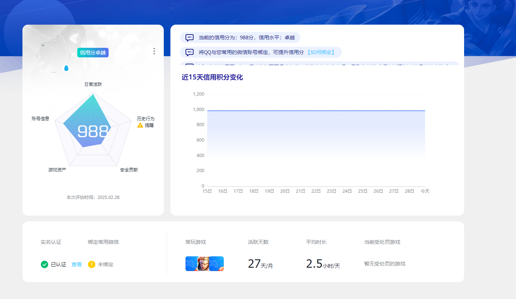This screenshot has height=299, width=516.
Task: Click the 988 score in radar chart
Action: pos(93,131)
